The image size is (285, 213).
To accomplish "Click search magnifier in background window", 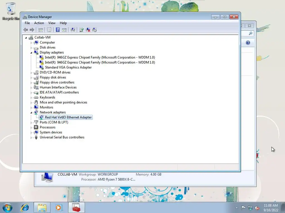I will click(250, 33).
